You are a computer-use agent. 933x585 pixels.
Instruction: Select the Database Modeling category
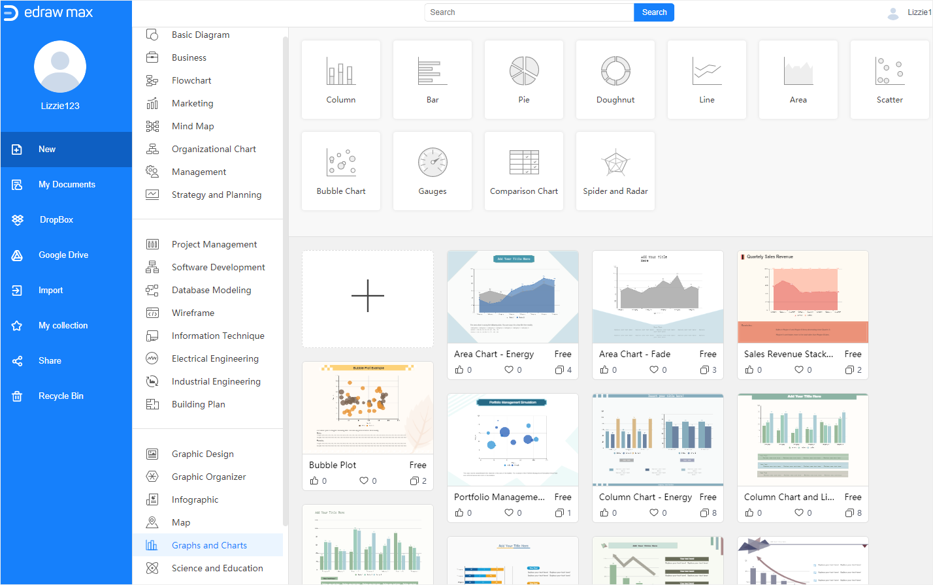(x=208, y=290)
